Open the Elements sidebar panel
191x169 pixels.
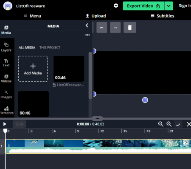pos(6,110)
